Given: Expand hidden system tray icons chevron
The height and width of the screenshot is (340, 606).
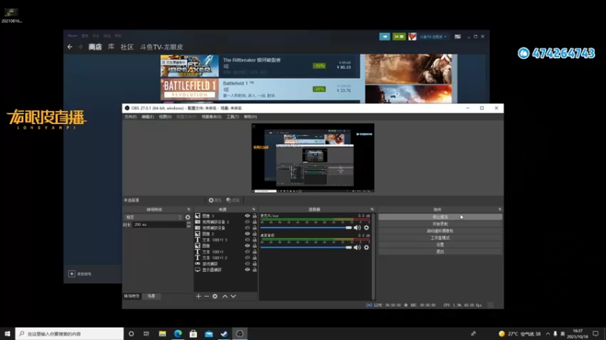Looking at the screenshot, I should click(x=548, y=333).
